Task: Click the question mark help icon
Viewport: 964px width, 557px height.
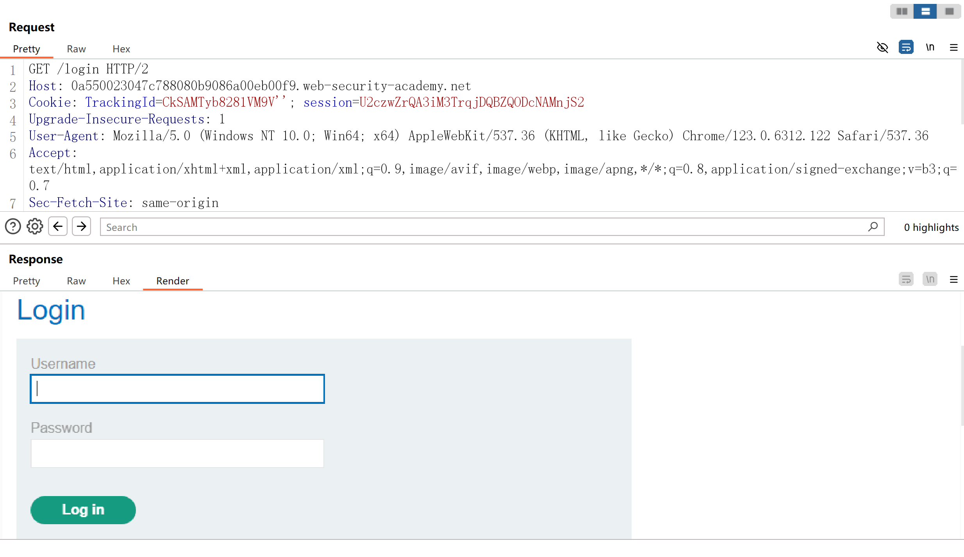Action: (12, 226)
